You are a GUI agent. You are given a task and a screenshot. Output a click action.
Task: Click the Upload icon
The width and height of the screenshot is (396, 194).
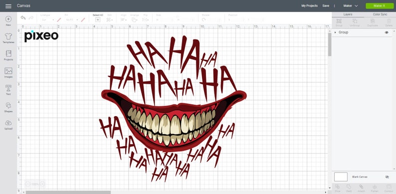pos(8,123)
